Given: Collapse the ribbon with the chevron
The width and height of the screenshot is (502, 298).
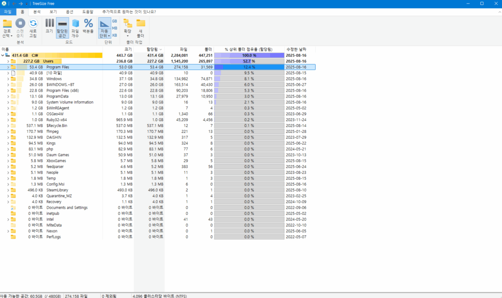Looking at the screenshot, I should point(500,12).
